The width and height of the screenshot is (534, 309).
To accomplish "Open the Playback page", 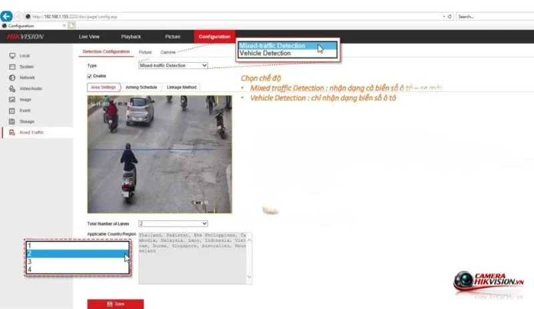I will 131,37.
